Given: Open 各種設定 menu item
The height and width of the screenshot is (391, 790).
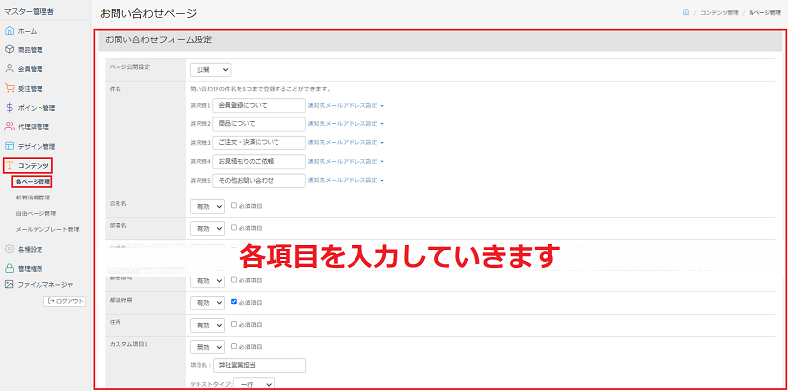Looking at the screenshot, I should point(31,249).
